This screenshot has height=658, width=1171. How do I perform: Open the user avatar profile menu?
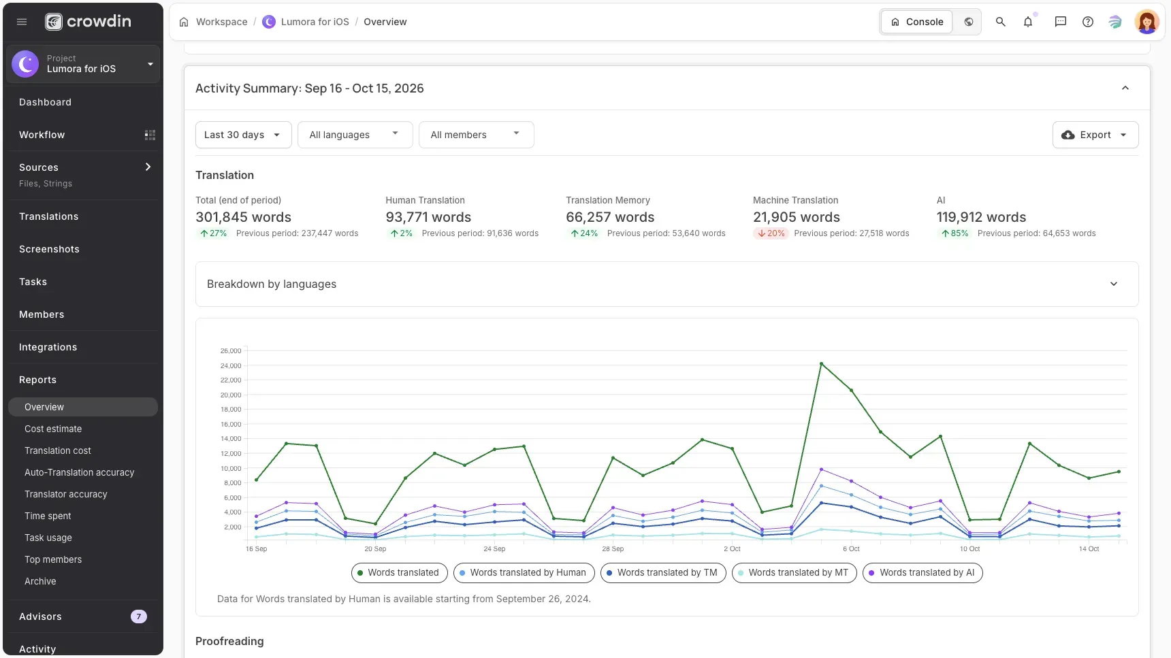1146,22
